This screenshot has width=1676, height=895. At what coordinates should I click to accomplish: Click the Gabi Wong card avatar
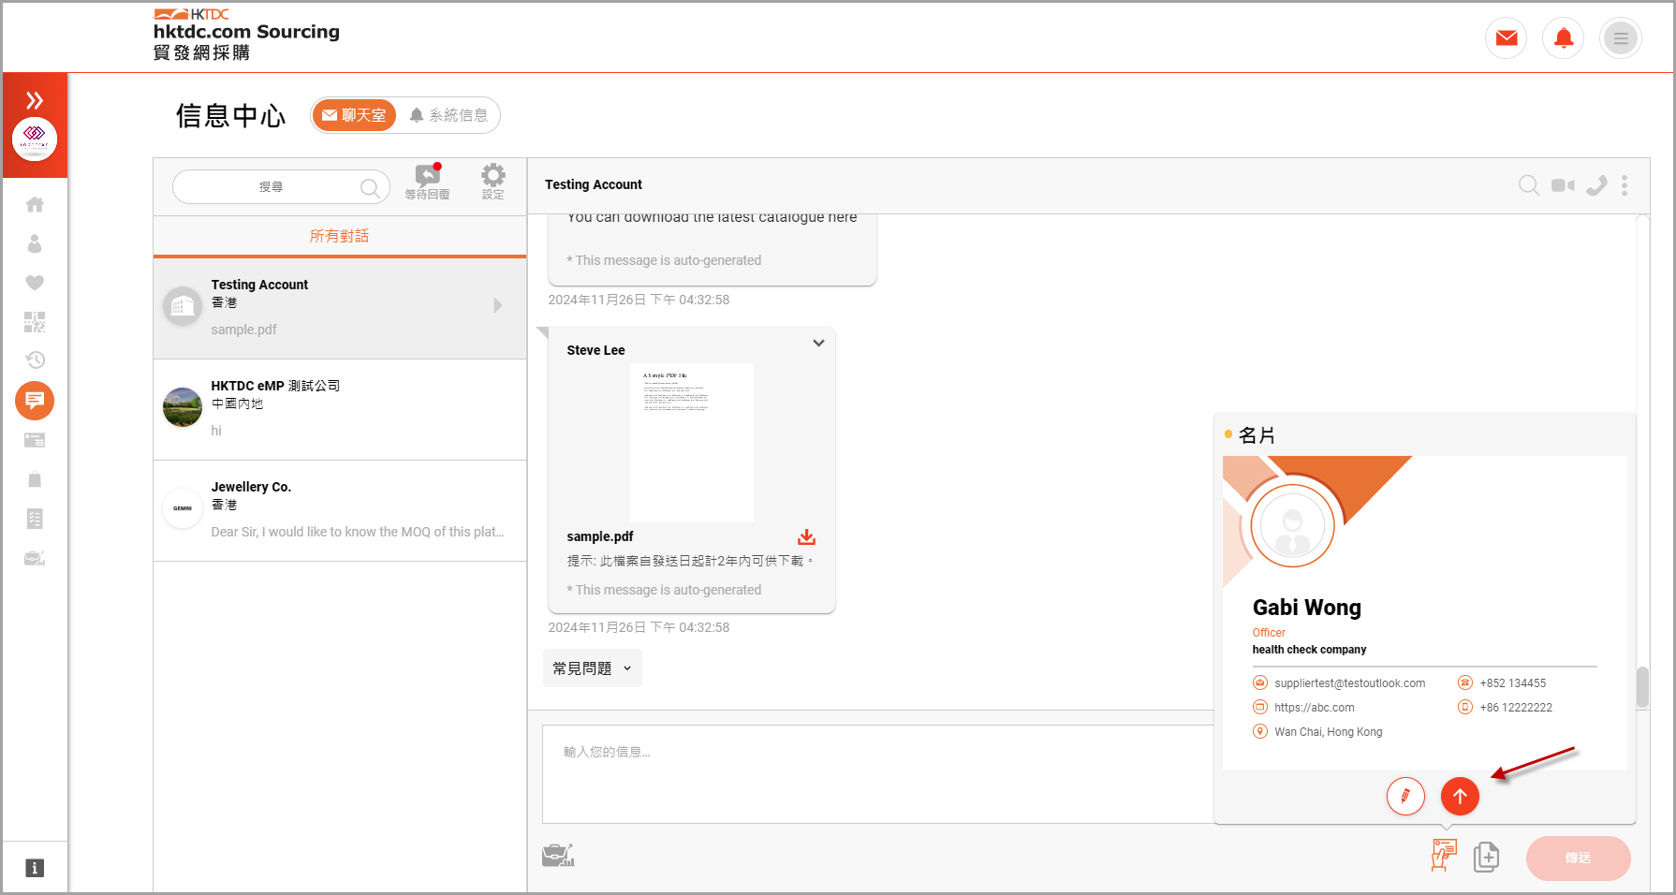click(x=1292, y=525)
